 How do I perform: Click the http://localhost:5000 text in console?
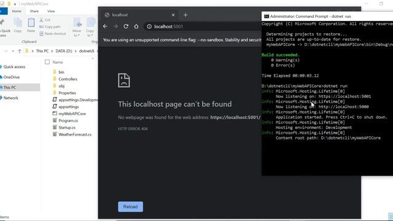(x=343, y=107)
